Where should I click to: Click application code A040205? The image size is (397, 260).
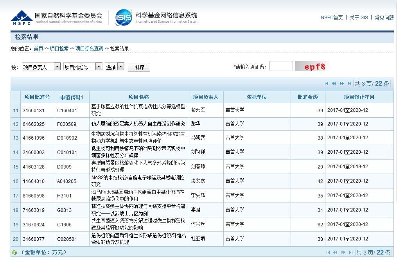tap(67, 181)
